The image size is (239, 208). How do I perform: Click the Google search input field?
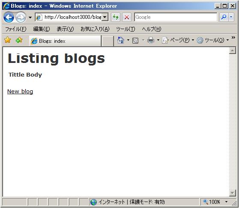[176, 17]
